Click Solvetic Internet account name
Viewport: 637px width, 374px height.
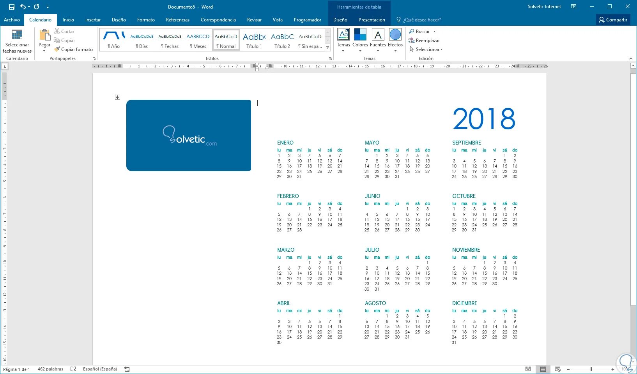pos(544,7)
